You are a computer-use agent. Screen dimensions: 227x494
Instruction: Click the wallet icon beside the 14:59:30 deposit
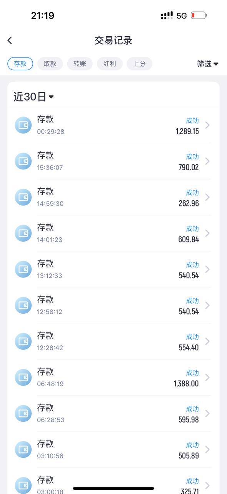click(x=23, y=197)
